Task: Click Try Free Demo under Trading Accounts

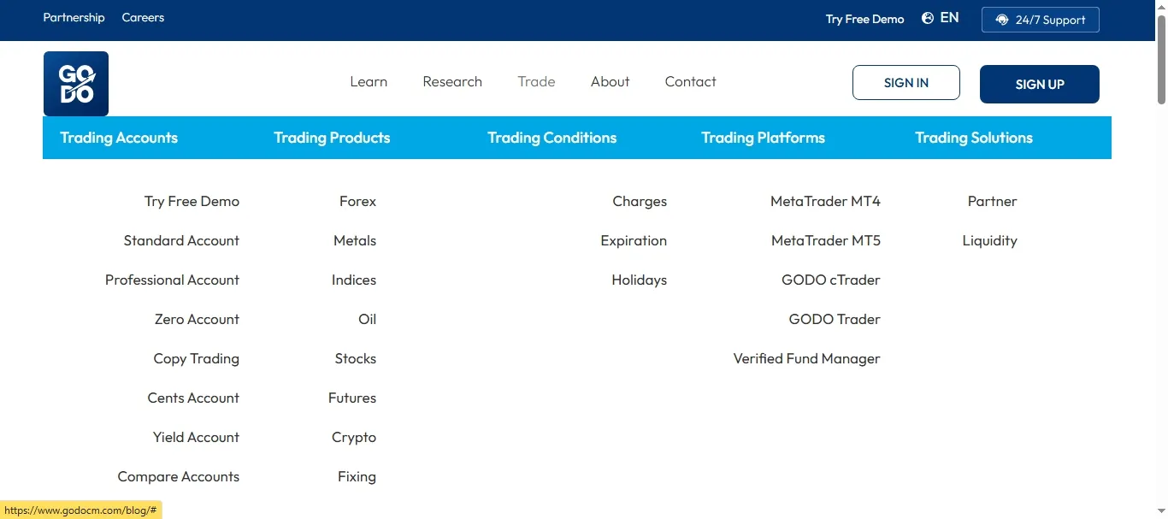Action: point(192,202)
